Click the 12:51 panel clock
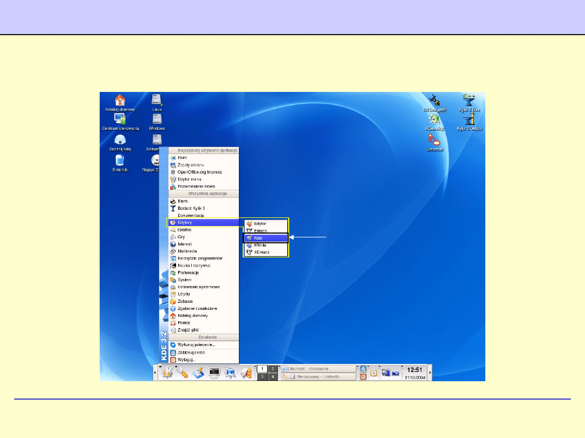585x438 pixels. click(414, 370)
